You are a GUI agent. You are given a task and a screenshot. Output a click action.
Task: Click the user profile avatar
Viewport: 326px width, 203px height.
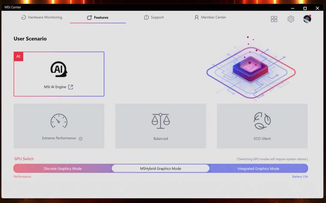307,19
